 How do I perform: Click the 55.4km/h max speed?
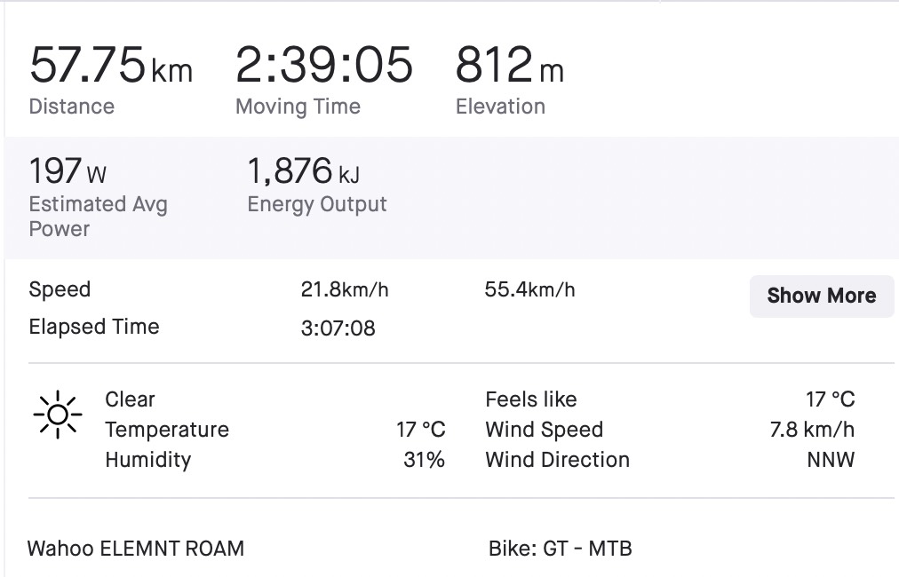[x=529, y=290]
